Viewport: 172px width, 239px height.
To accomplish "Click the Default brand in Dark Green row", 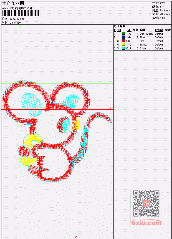I will (x=159, y=34).
